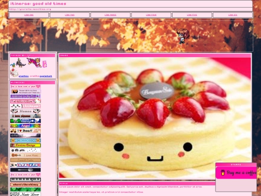Click the small blue bird pixel in toybox
The width and height of the screenshot is (261, 196).
[13, 65]
